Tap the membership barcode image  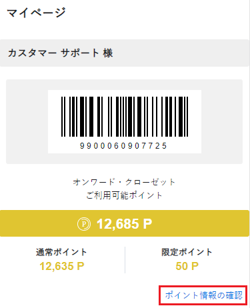tap(125, 117)
